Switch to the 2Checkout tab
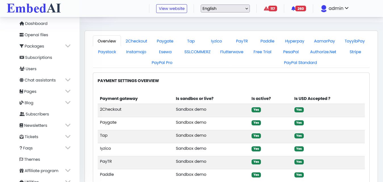 point(136,41)
